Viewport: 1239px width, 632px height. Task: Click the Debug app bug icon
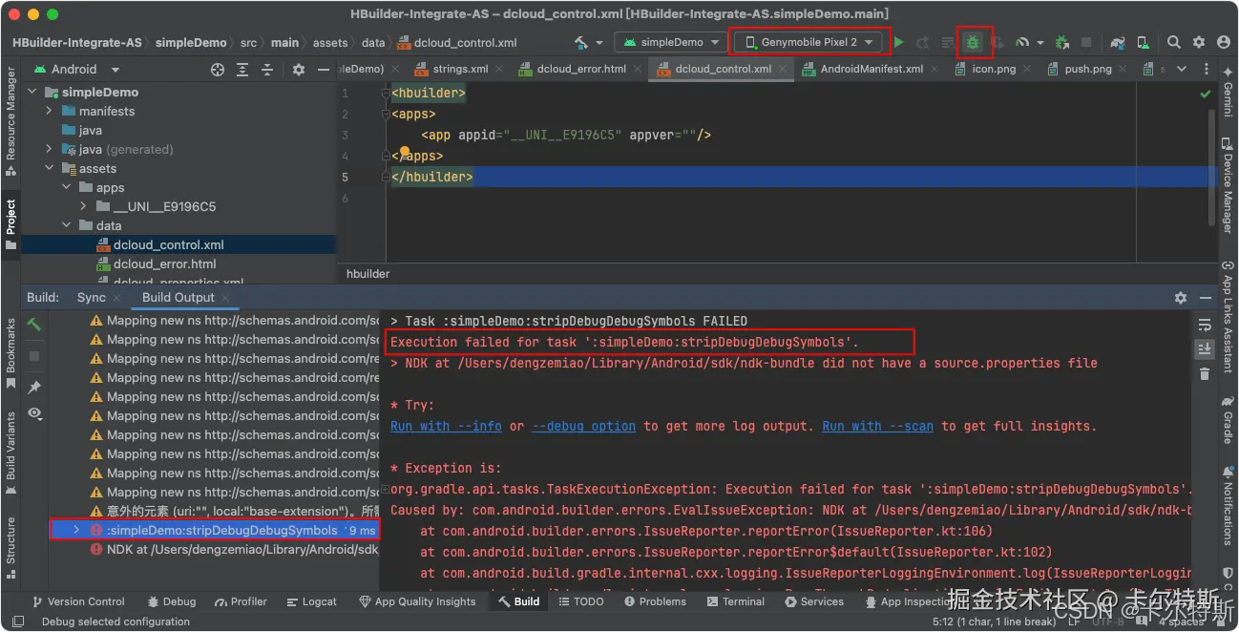click(x=973, y=43)
